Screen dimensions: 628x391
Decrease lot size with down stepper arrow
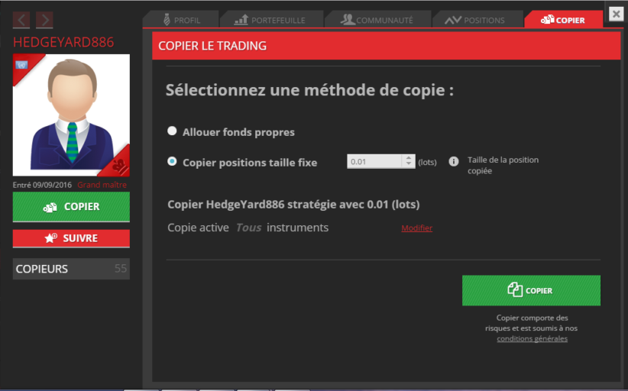(409, 164)
